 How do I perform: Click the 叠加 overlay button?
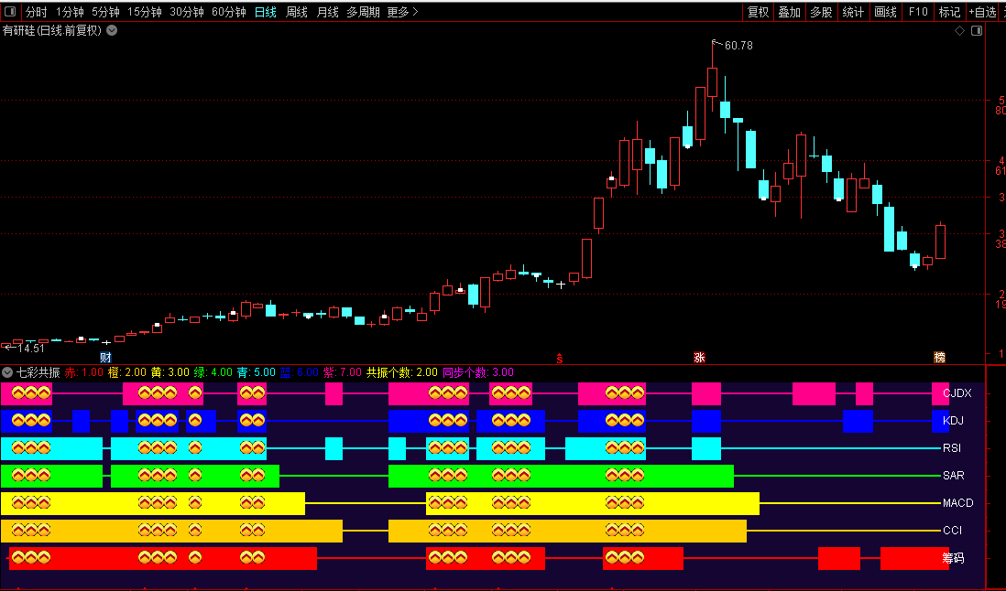point(789,12)
